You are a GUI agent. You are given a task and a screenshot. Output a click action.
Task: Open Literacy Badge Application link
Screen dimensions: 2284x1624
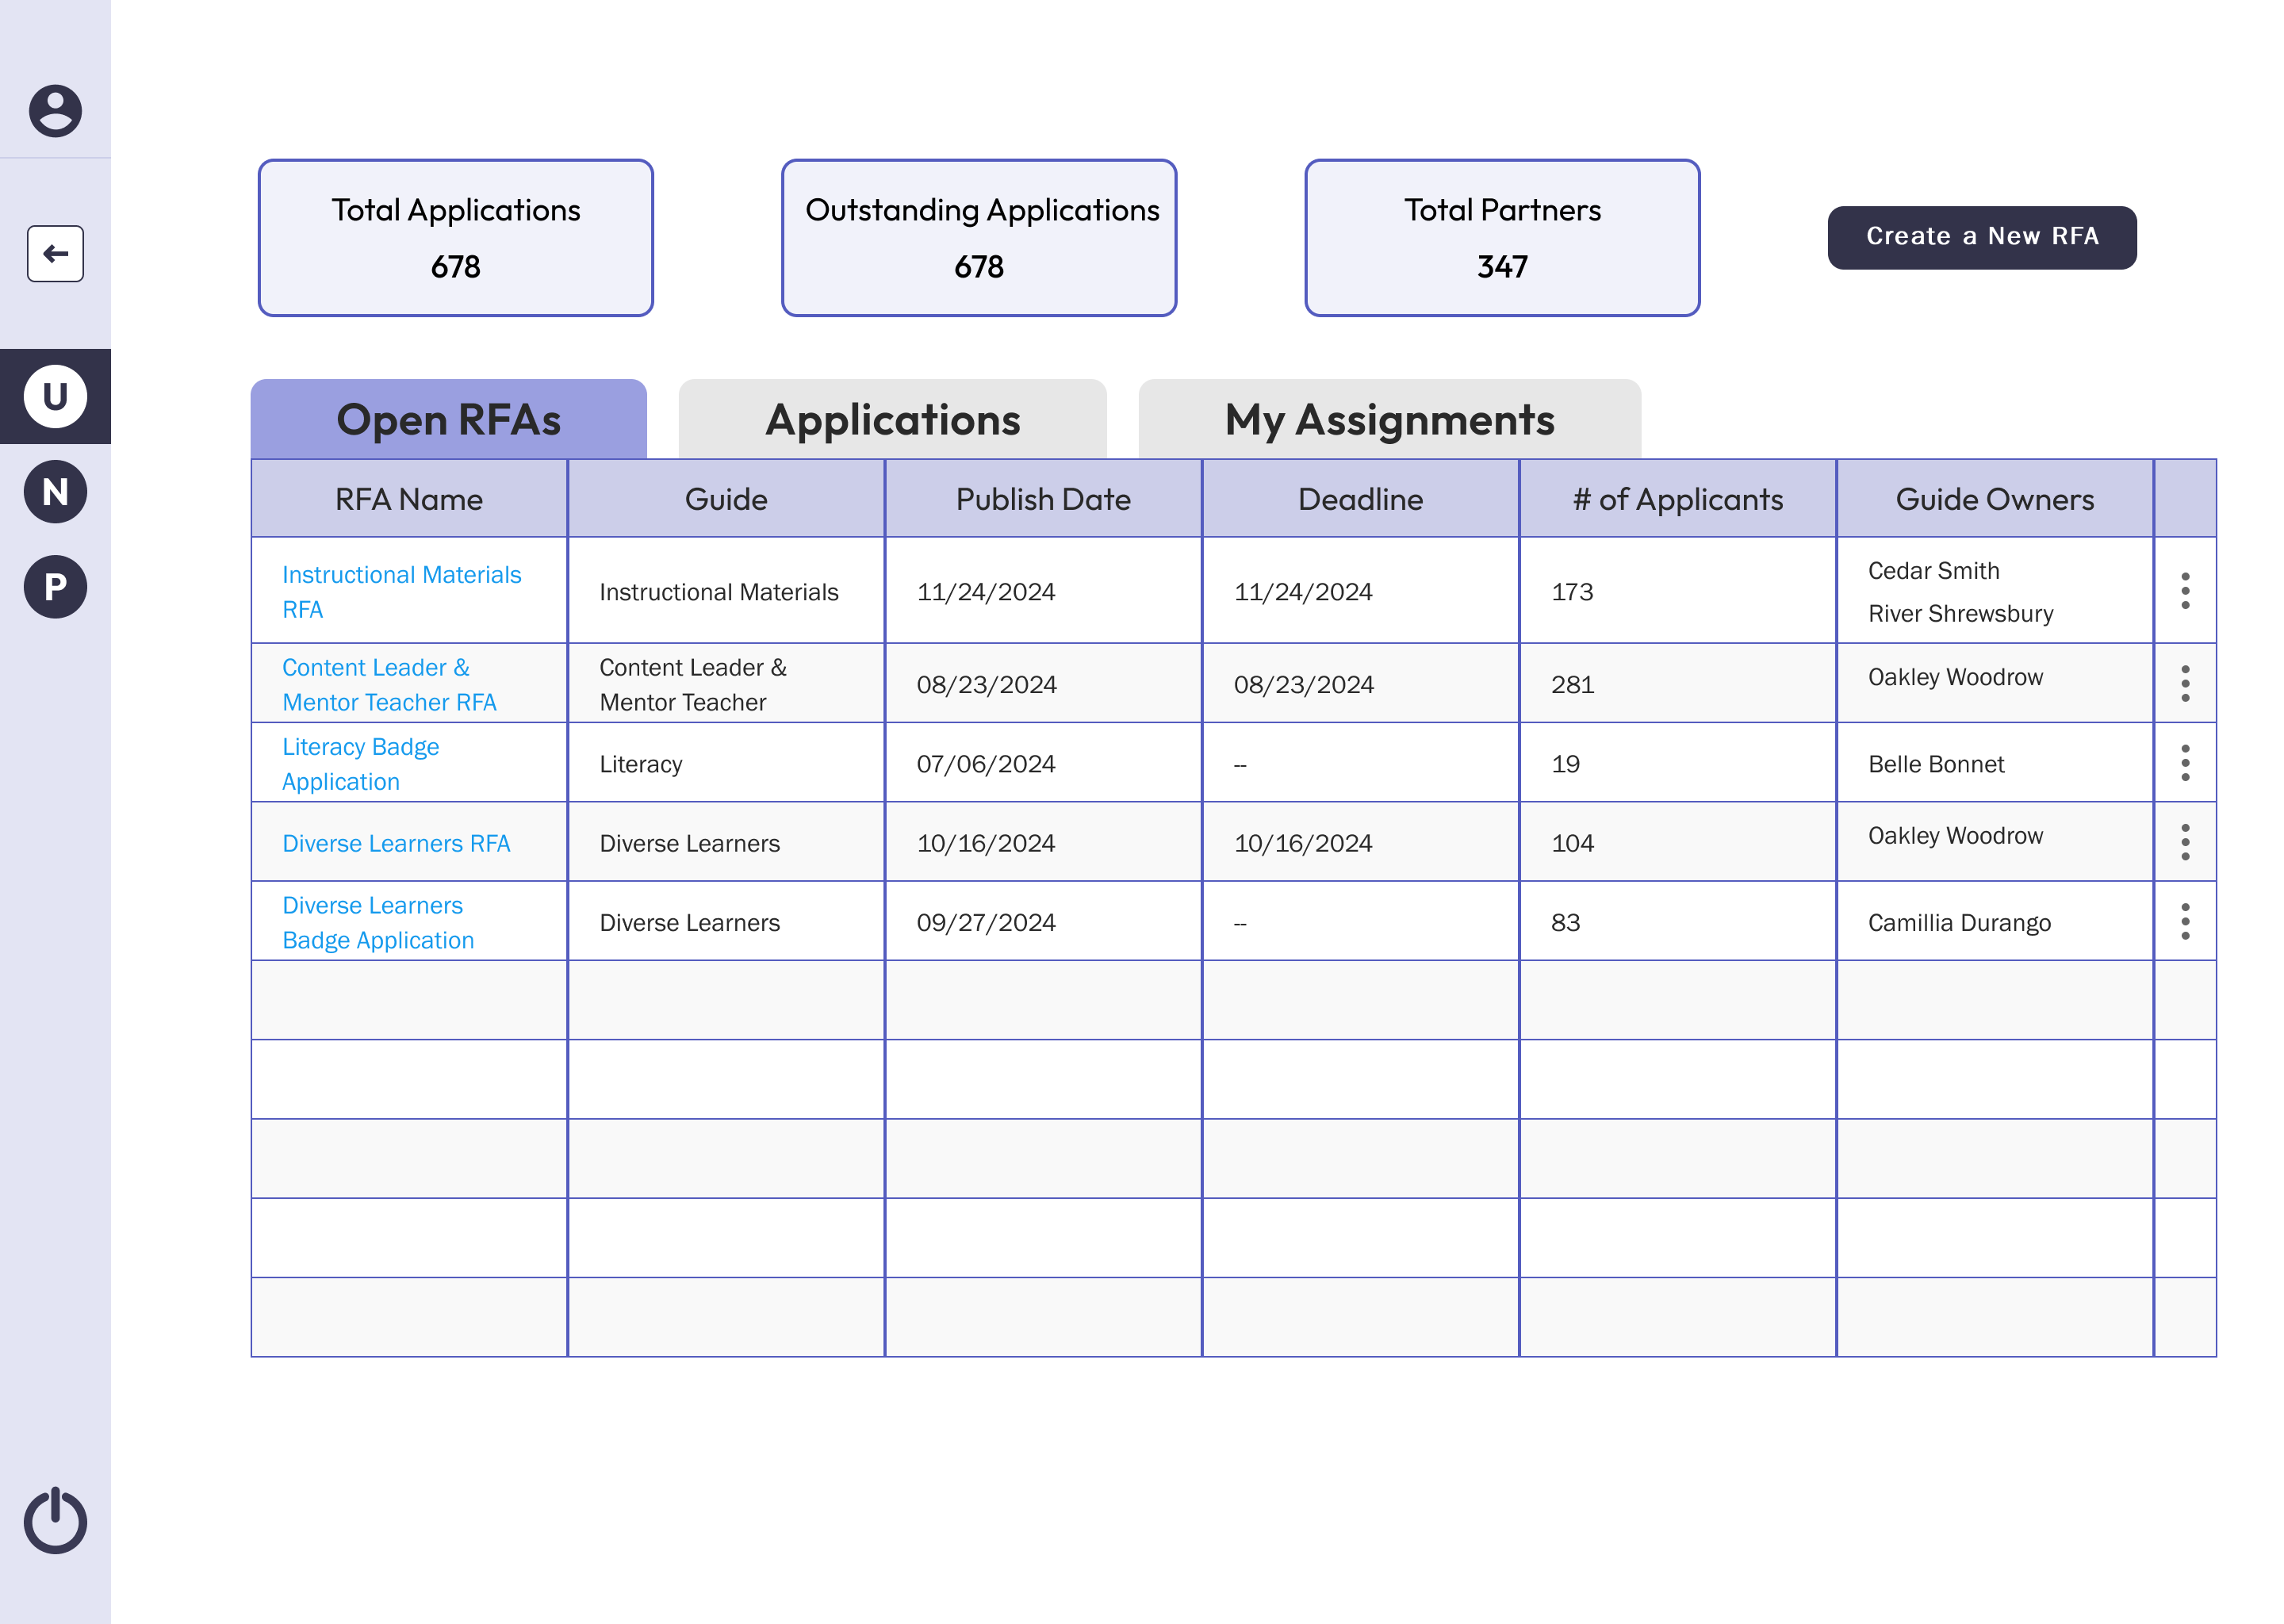360,764
